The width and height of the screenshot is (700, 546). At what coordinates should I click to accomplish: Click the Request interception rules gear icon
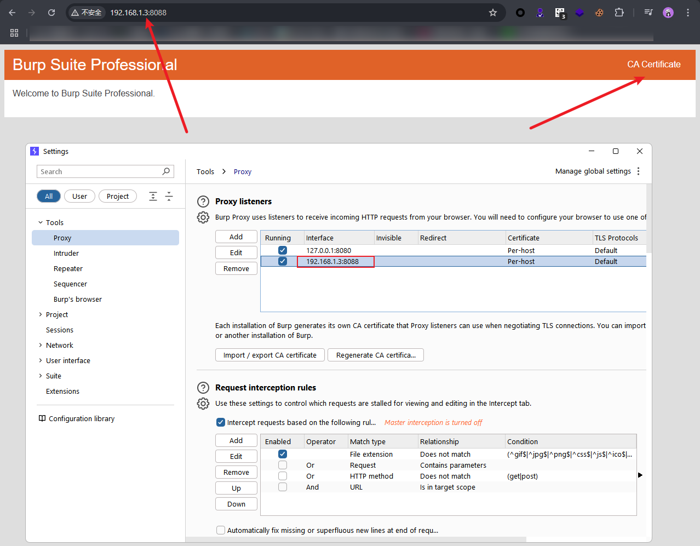click(203, 404)
